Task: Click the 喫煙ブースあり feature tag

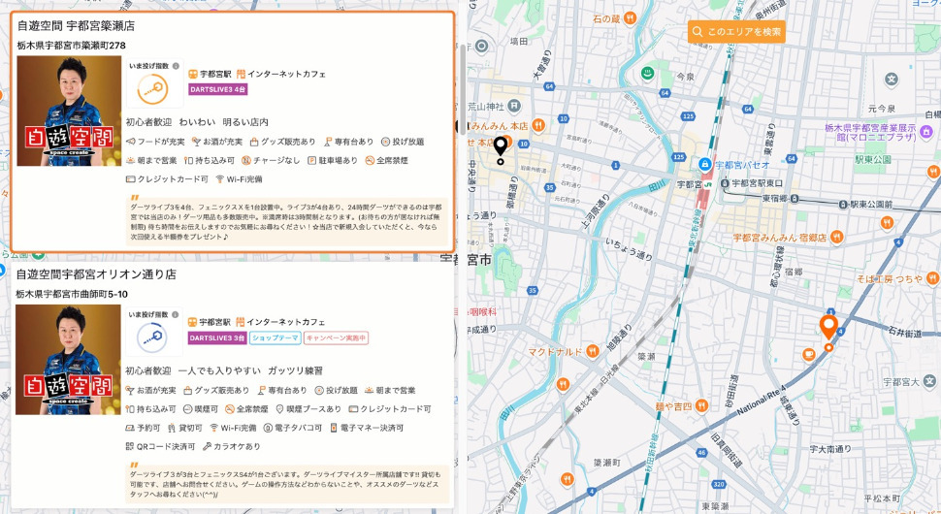Action: [308, 409]
